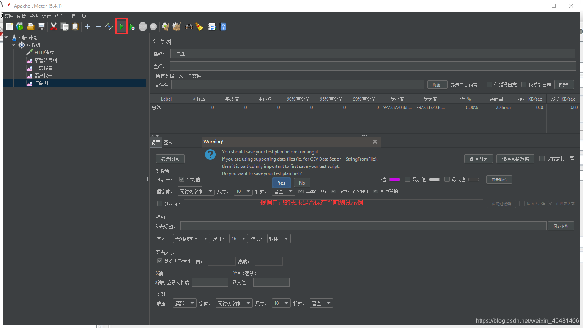The height and width of the screenshot is (328, 583).
Task: Click the magenta color swatch
Action: [395, 180]
